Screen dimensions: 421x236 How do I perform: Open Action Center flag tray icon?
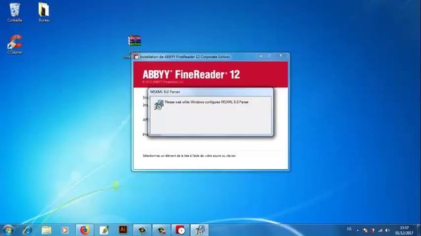[365, 230]
